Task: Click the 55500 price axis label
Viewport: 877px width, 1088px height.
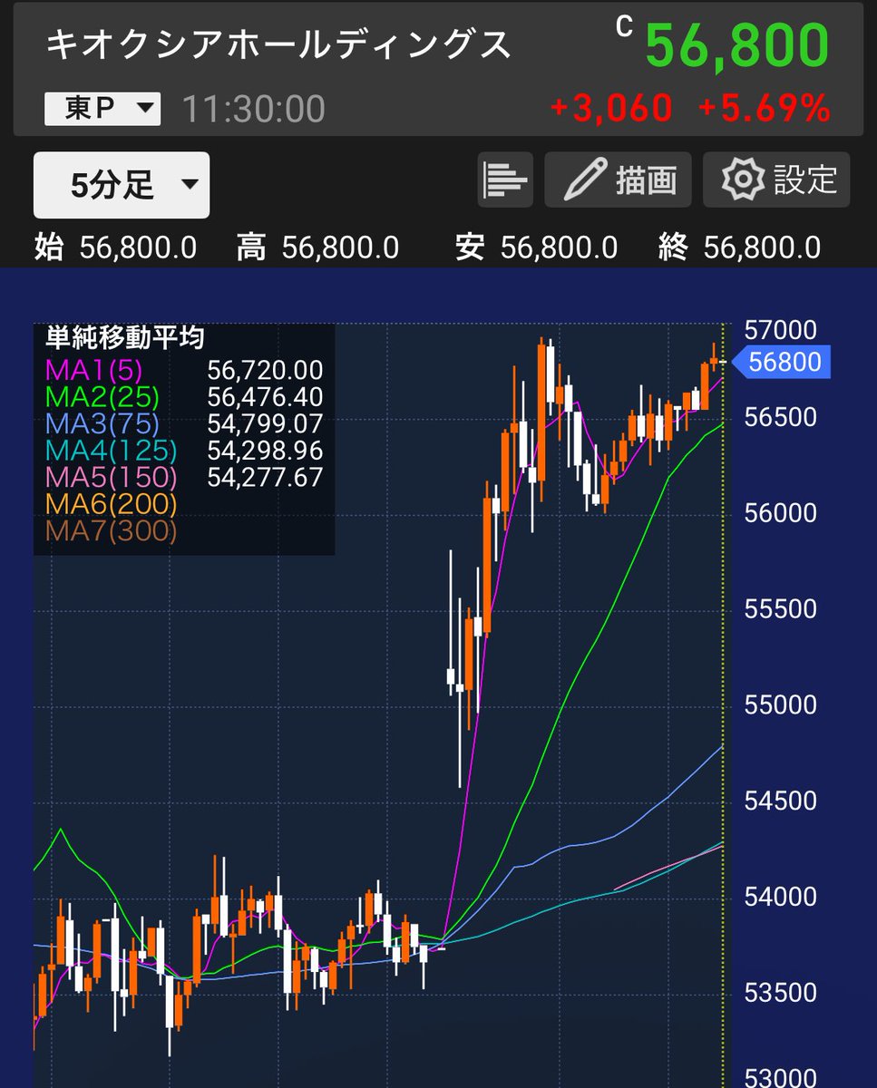Action: pos(780,609)
